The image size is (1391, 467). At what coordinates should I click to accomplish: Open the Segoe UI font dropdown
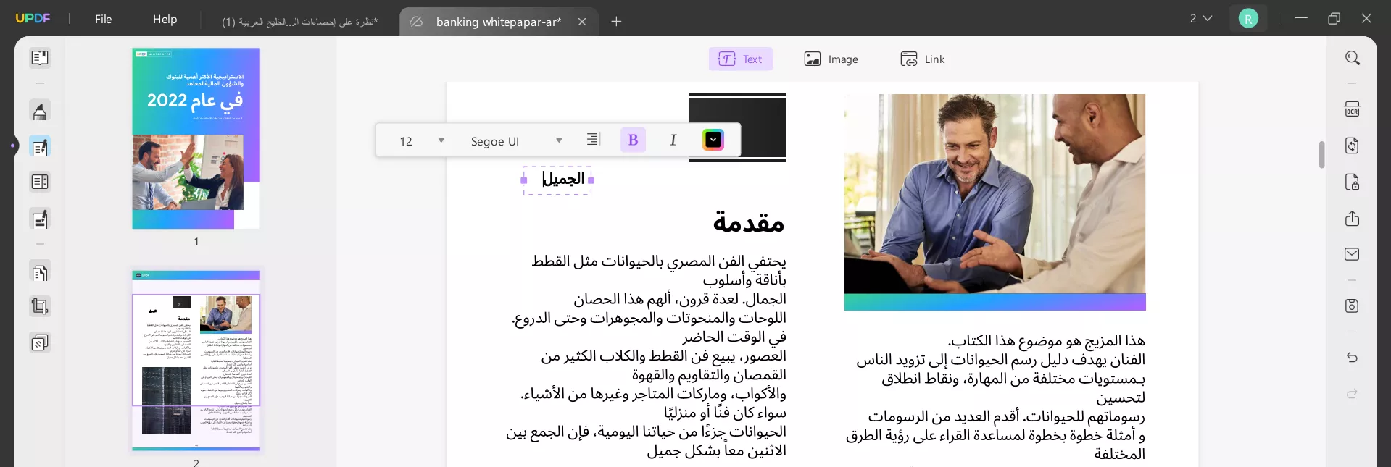pyautogui.click(x=516, y=141)
